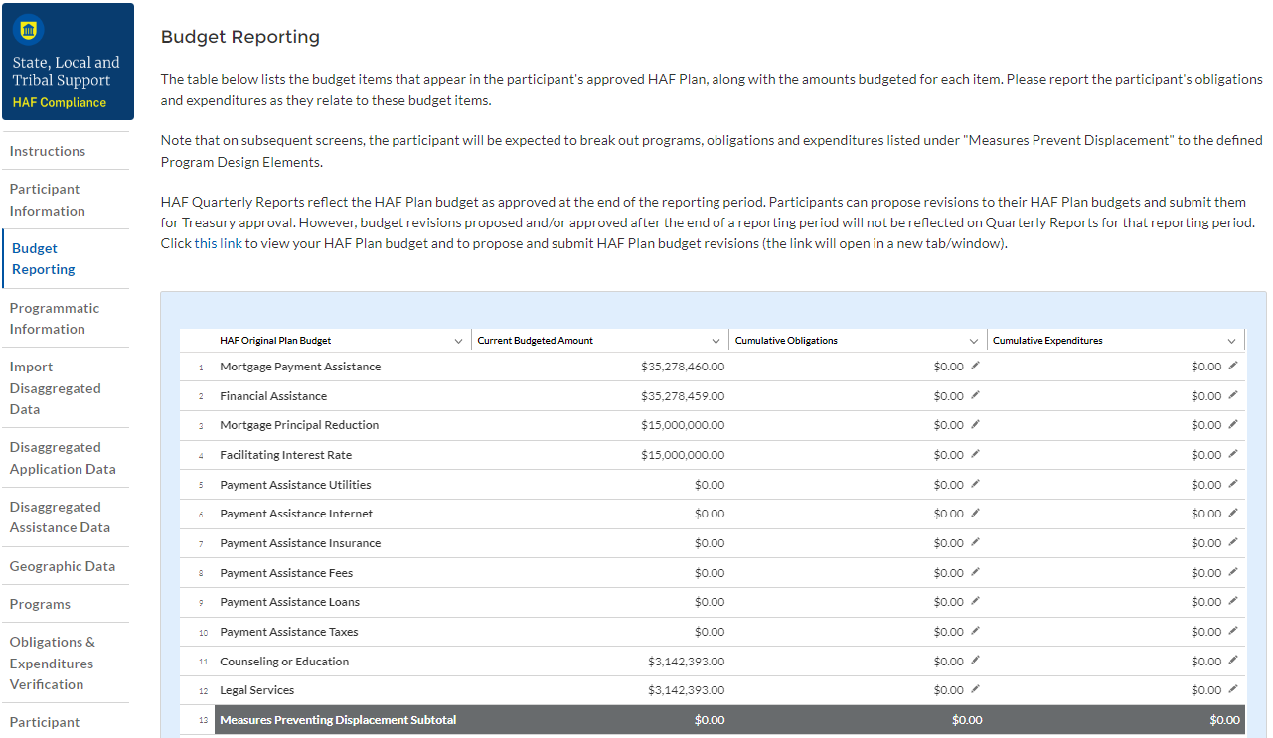Open HAF Original Plan Budget column dropdown
The height and width of the screenshot is (738, 1273).
(x=458, y=341)
